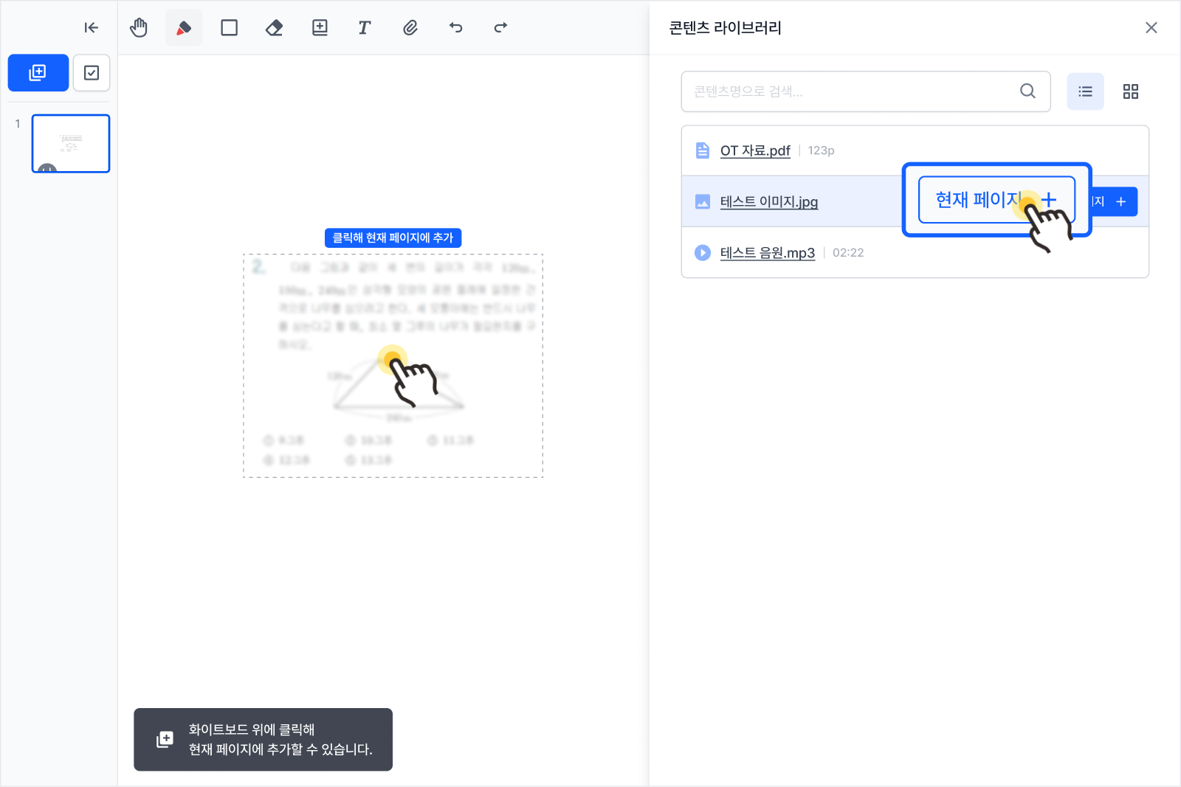Click the add content box tool

[320, 28]
